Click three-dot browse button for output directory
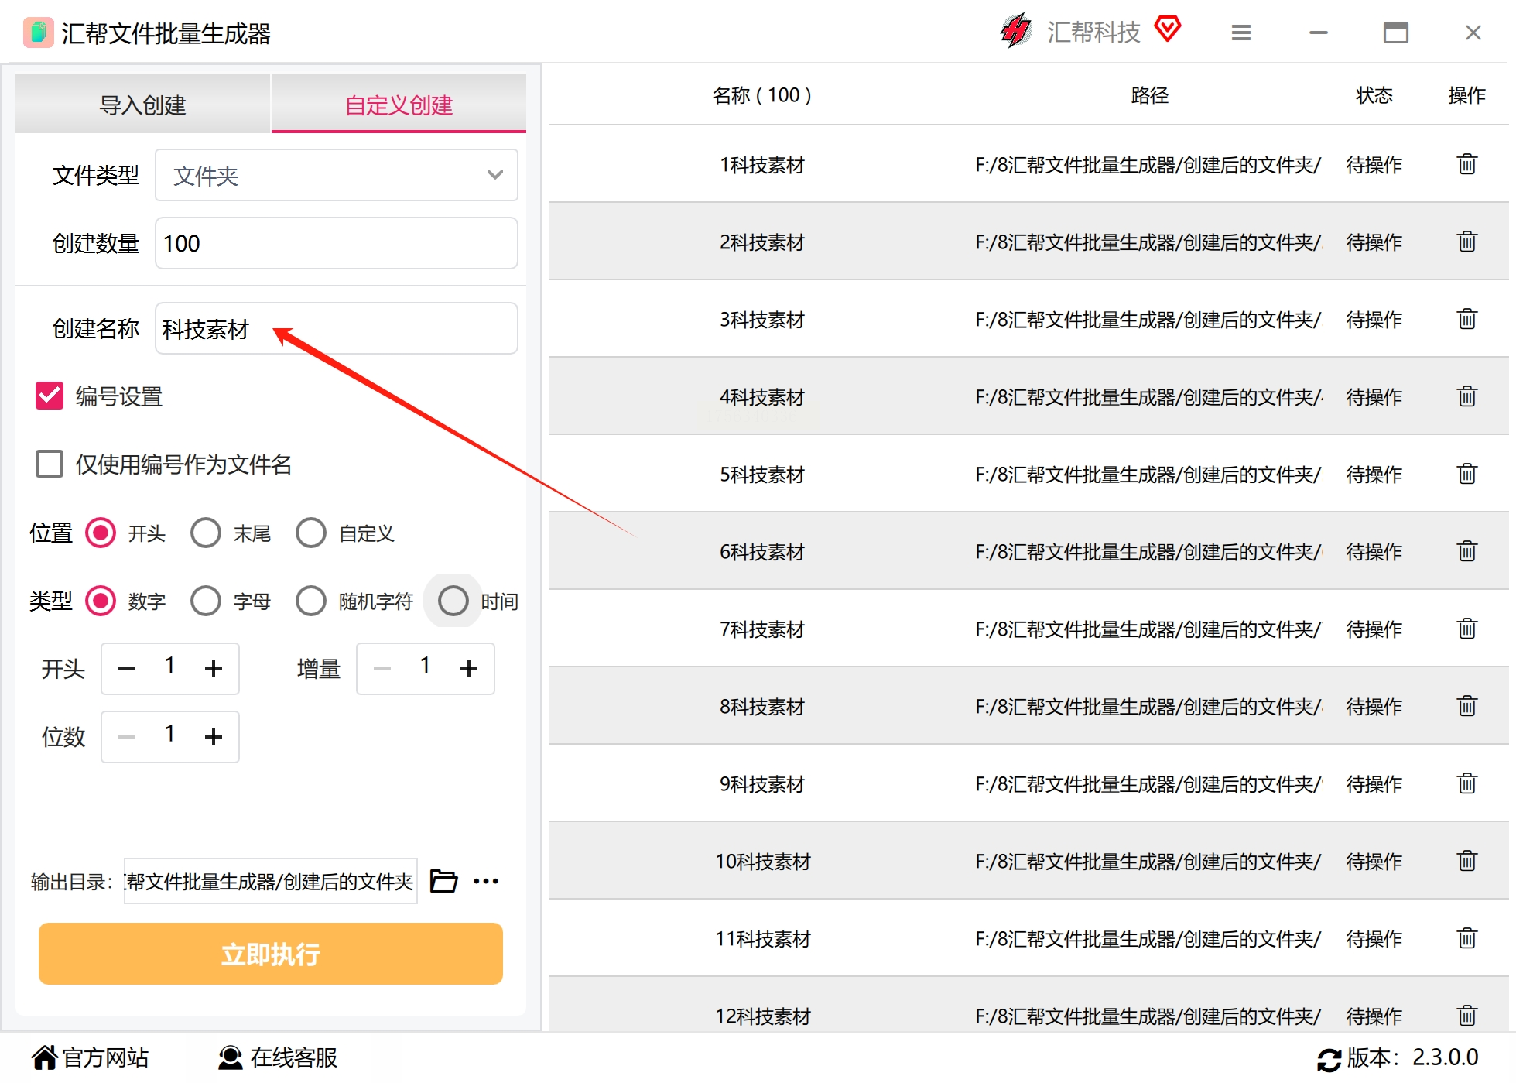Viewport: 1516px width, 1083px height. (486, 881)
